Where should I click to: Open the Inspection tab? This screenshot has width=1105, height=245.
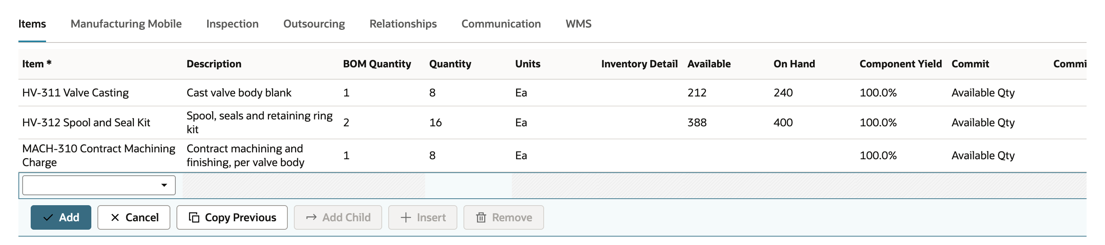coord(233,24)
